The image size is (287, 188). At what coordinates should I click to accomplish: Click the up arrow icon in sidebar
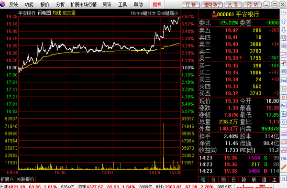pos(284,22)
